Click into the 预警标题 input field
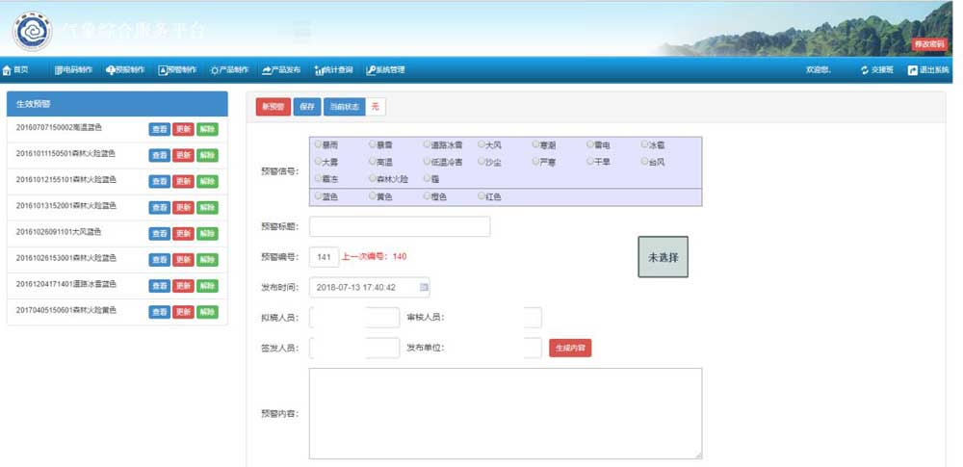 [399, 226]
